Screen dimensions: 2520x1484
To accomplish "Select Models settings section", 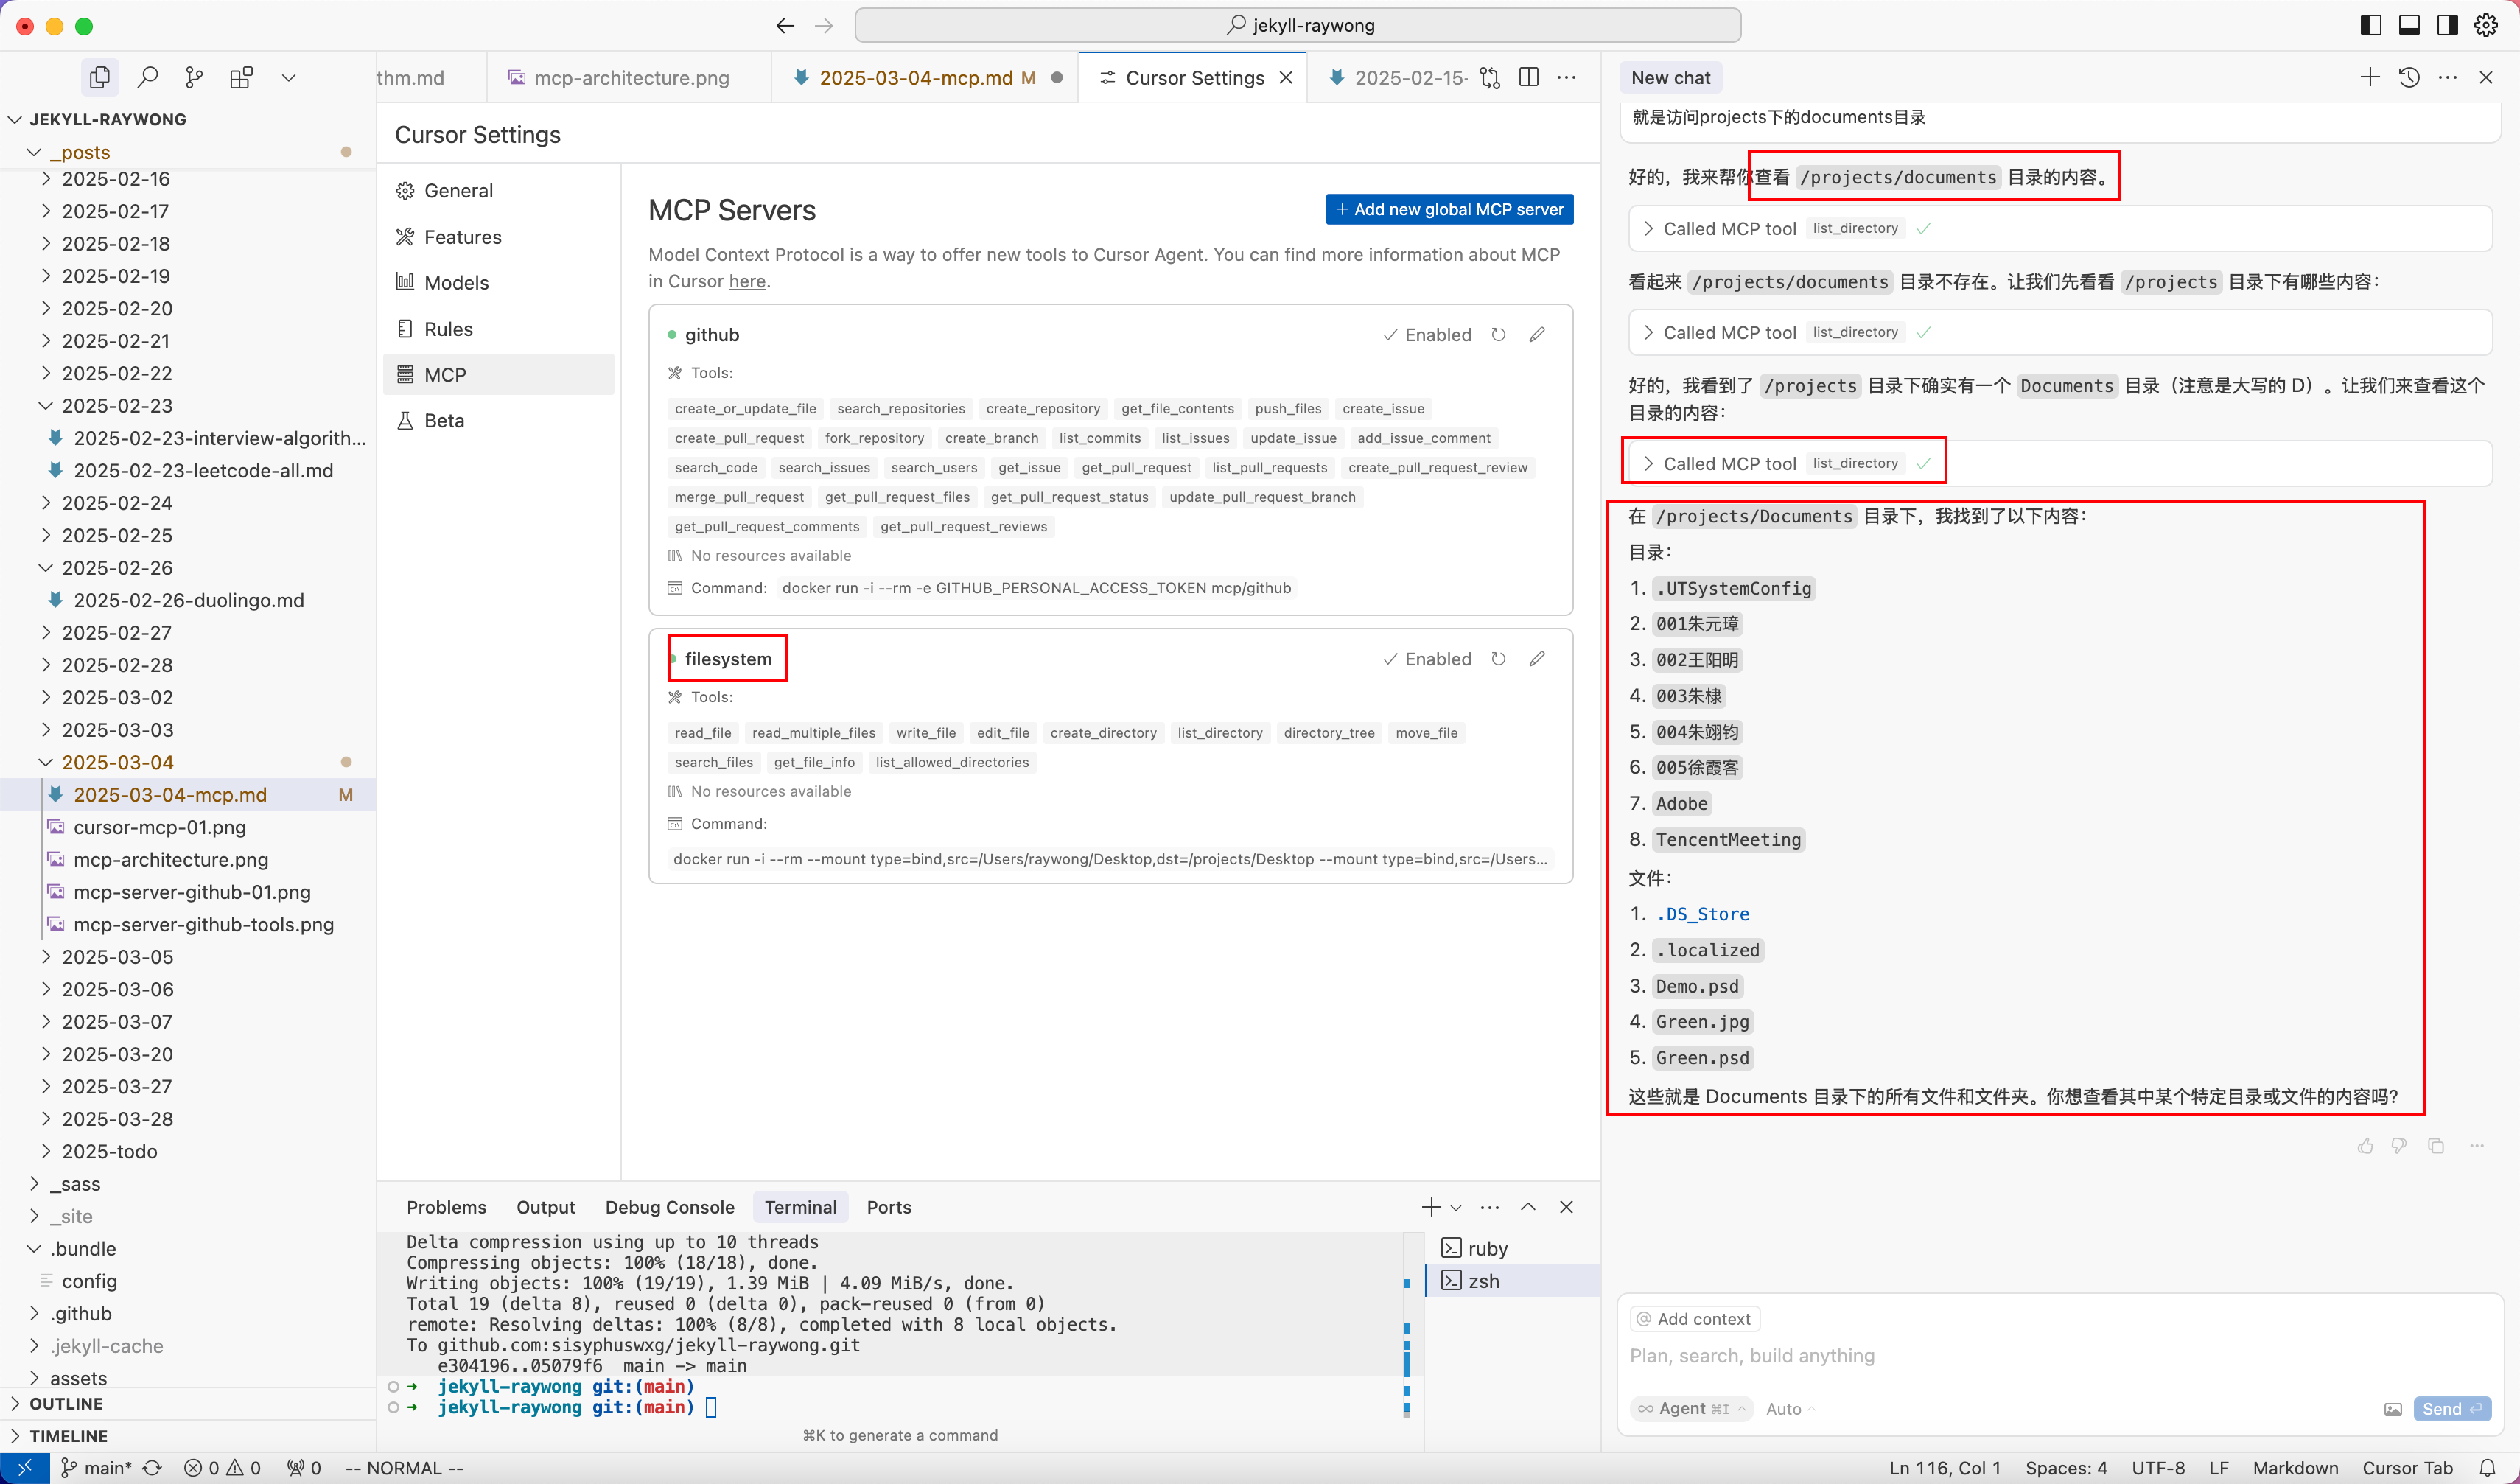I will pos(498,282).
